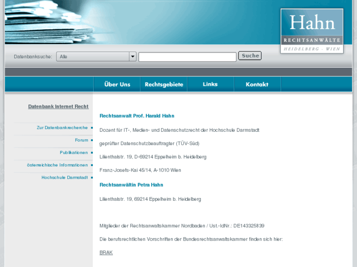
Task: Open the Publikationen sidebar link
Action: click(74, 152)
